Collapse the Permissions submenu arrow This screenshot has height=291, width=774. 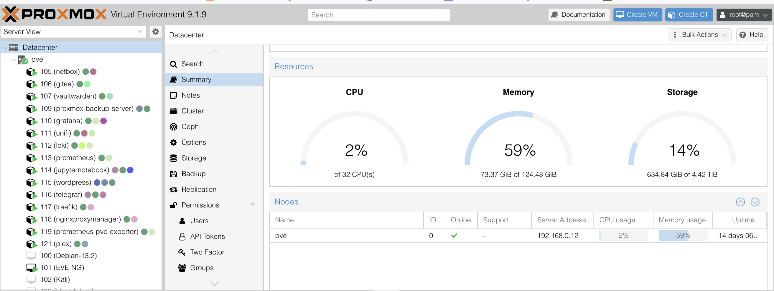(x=252, y=205)
